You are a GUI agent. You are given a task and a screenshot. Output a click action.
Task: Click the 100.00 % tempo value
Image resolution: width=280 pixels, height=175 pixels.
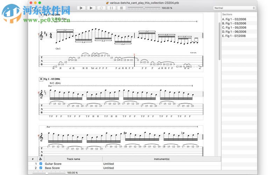pyautogui.click(x=167, y=8)
